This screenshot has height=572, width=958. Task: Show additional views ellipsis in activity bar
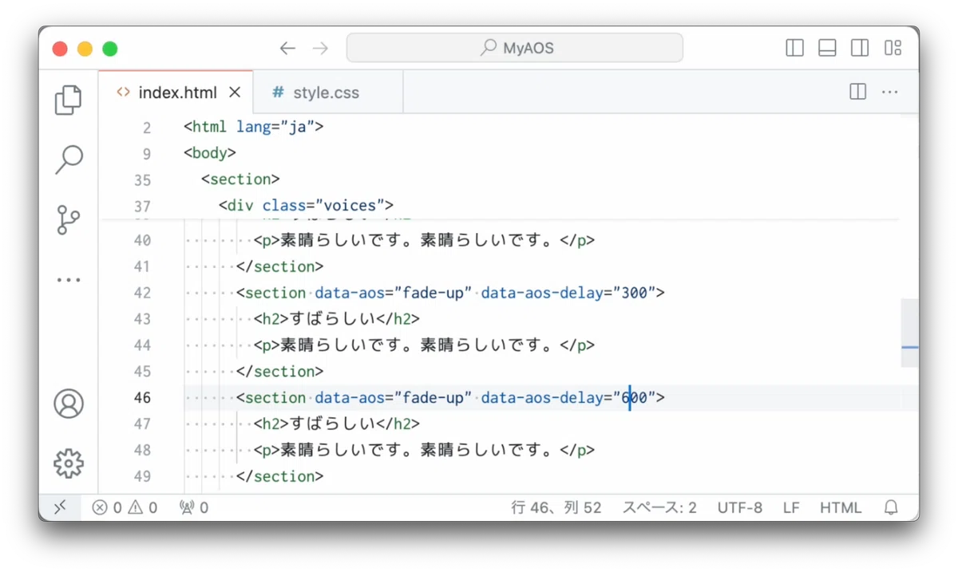tap(69, 280)
